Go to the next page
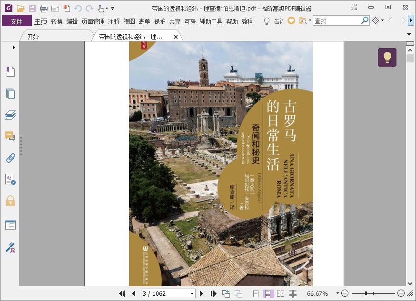Image resolution: width=416 pixels, height=301 pixels. [x=202, y=293]
